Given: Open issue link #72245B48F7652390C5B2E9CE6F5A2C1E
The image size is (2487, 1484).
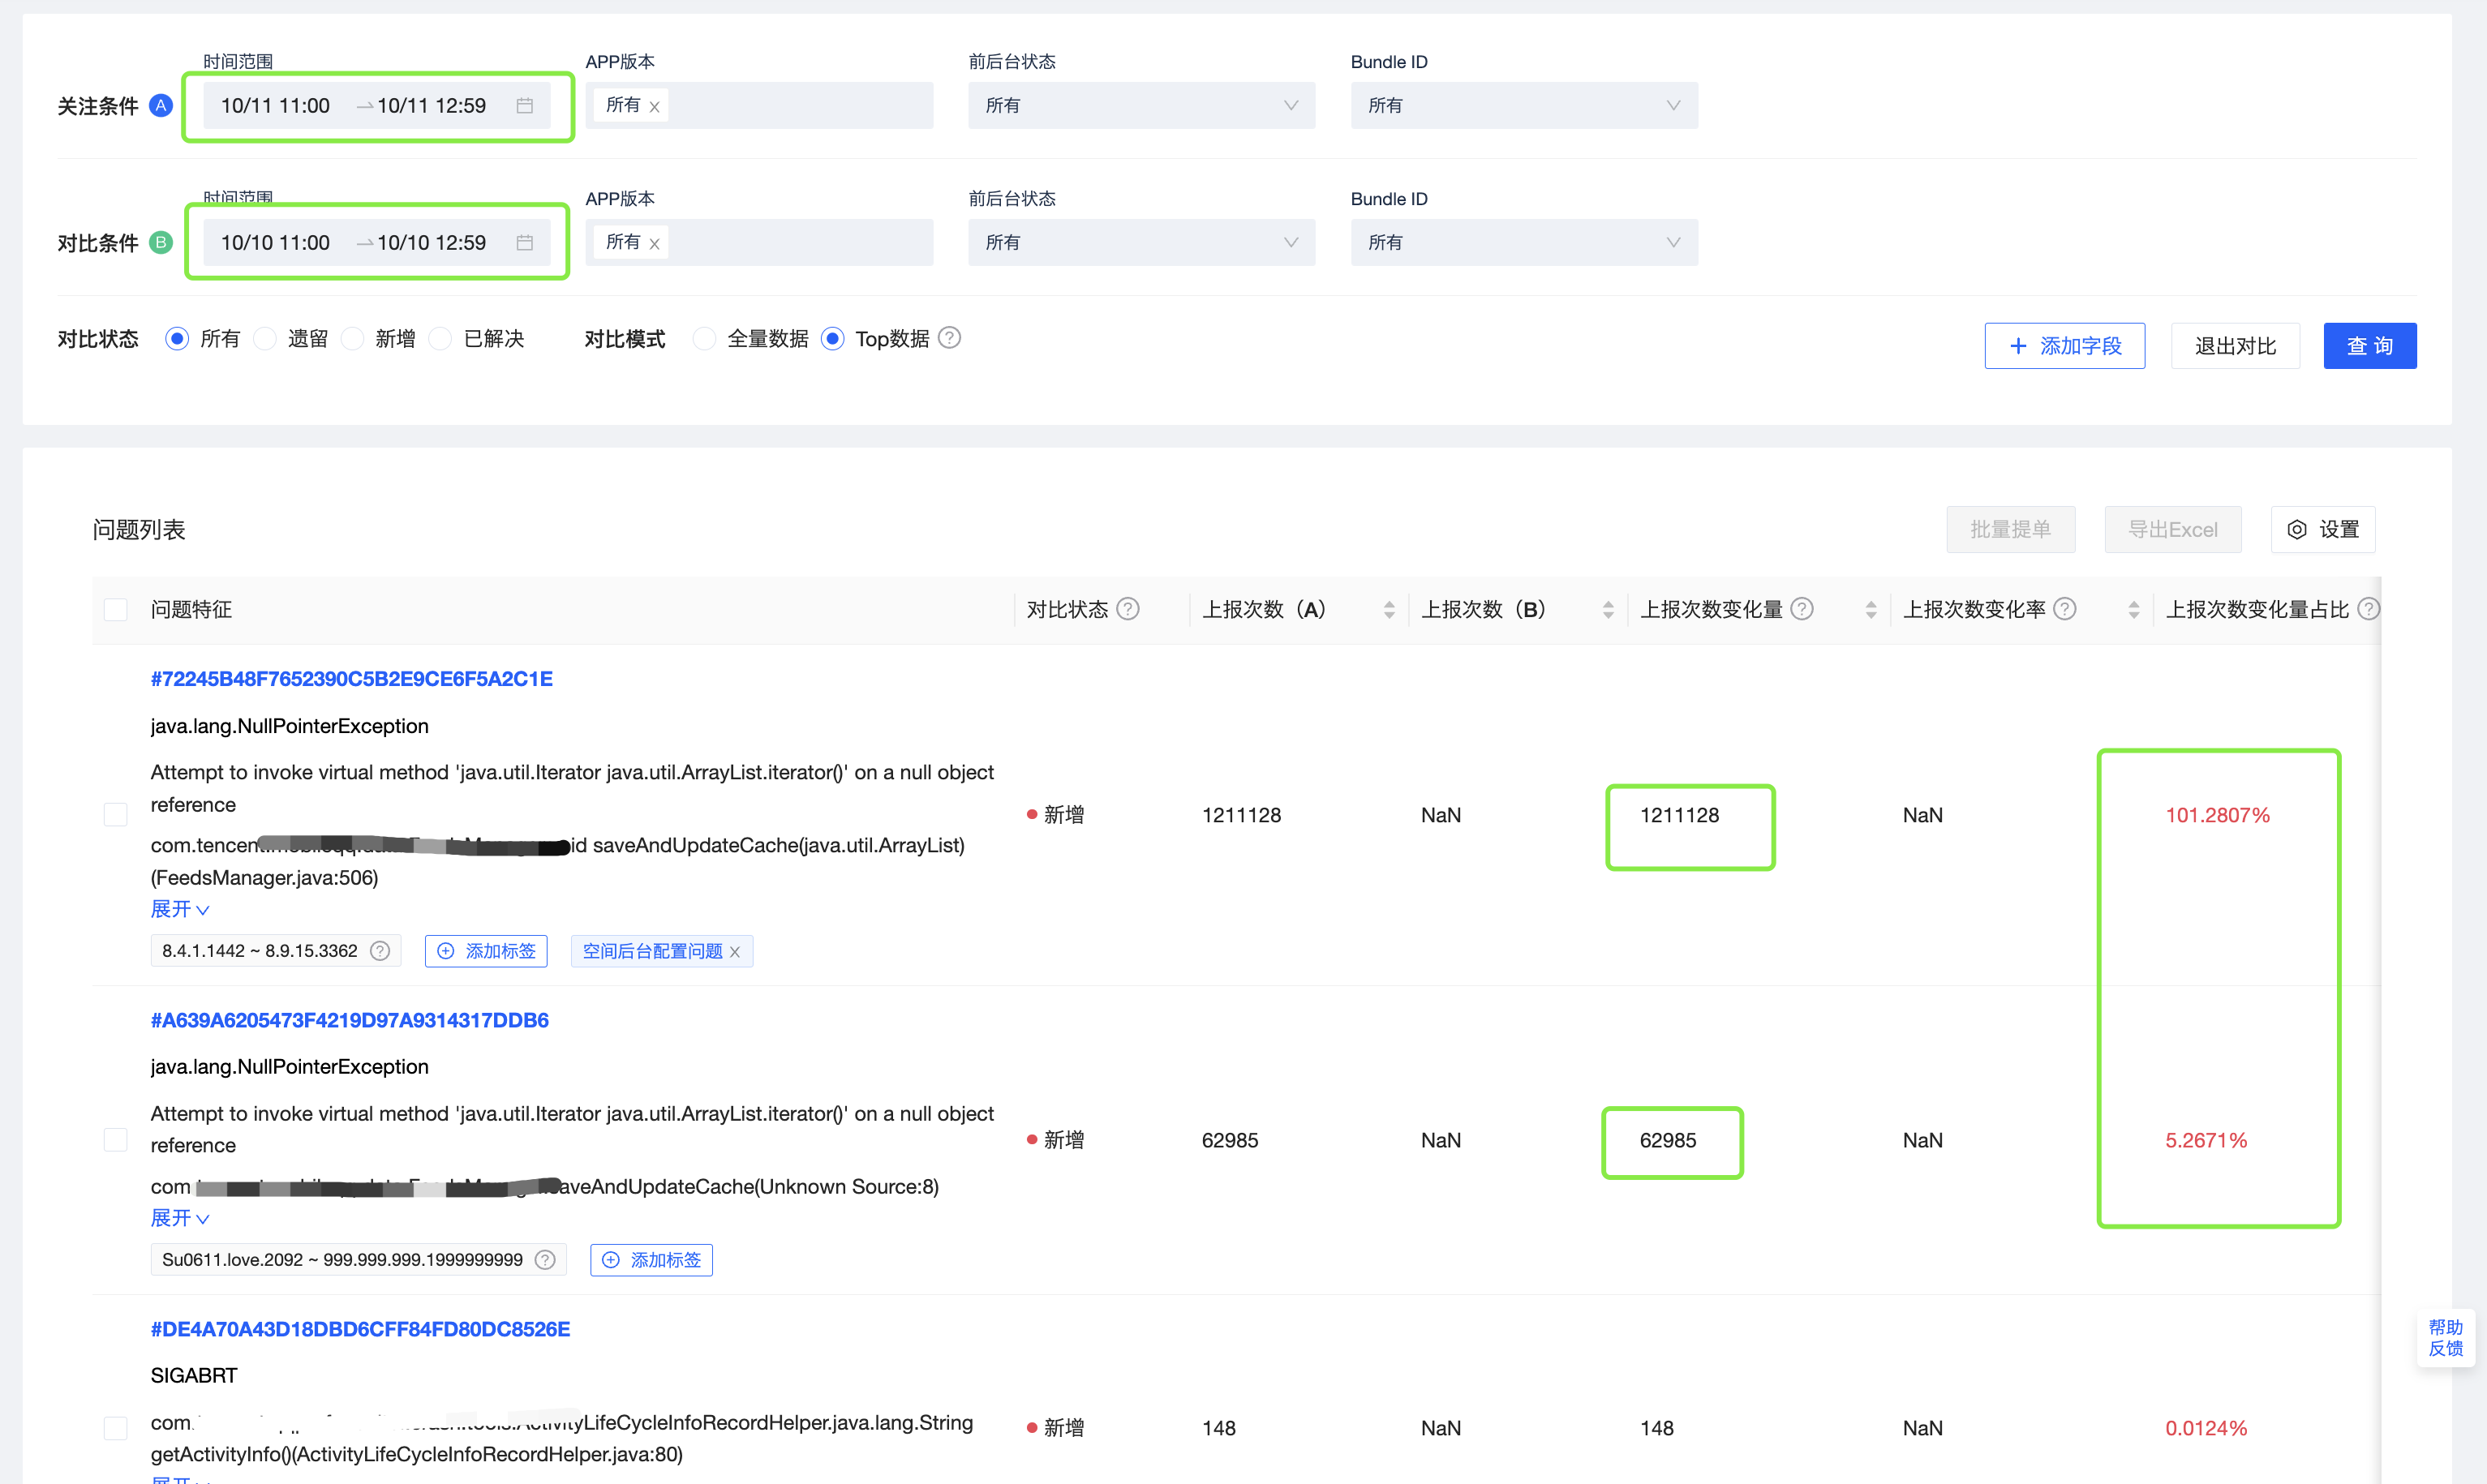Looking at the screenshot, I should click(x=352, y=679).
